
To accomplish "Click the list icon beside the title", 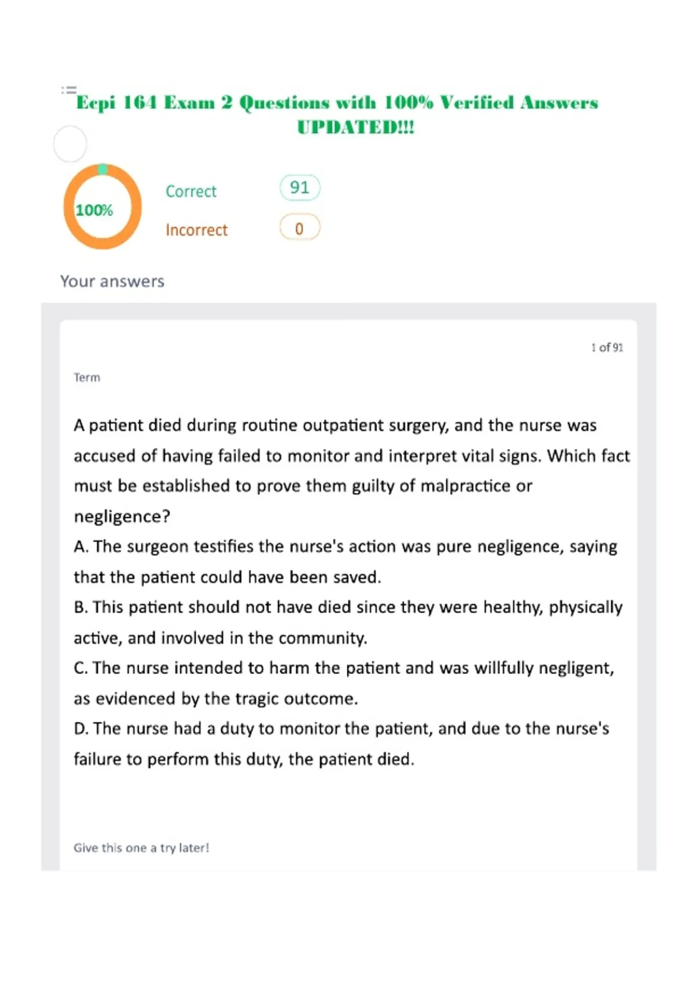I will [69, 90].
